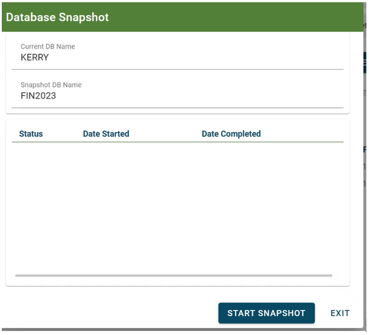Click the underline beneath the Snapshot DB Name field
The width and height of the screenshot is (369, 335).
[x=178, y=108]
